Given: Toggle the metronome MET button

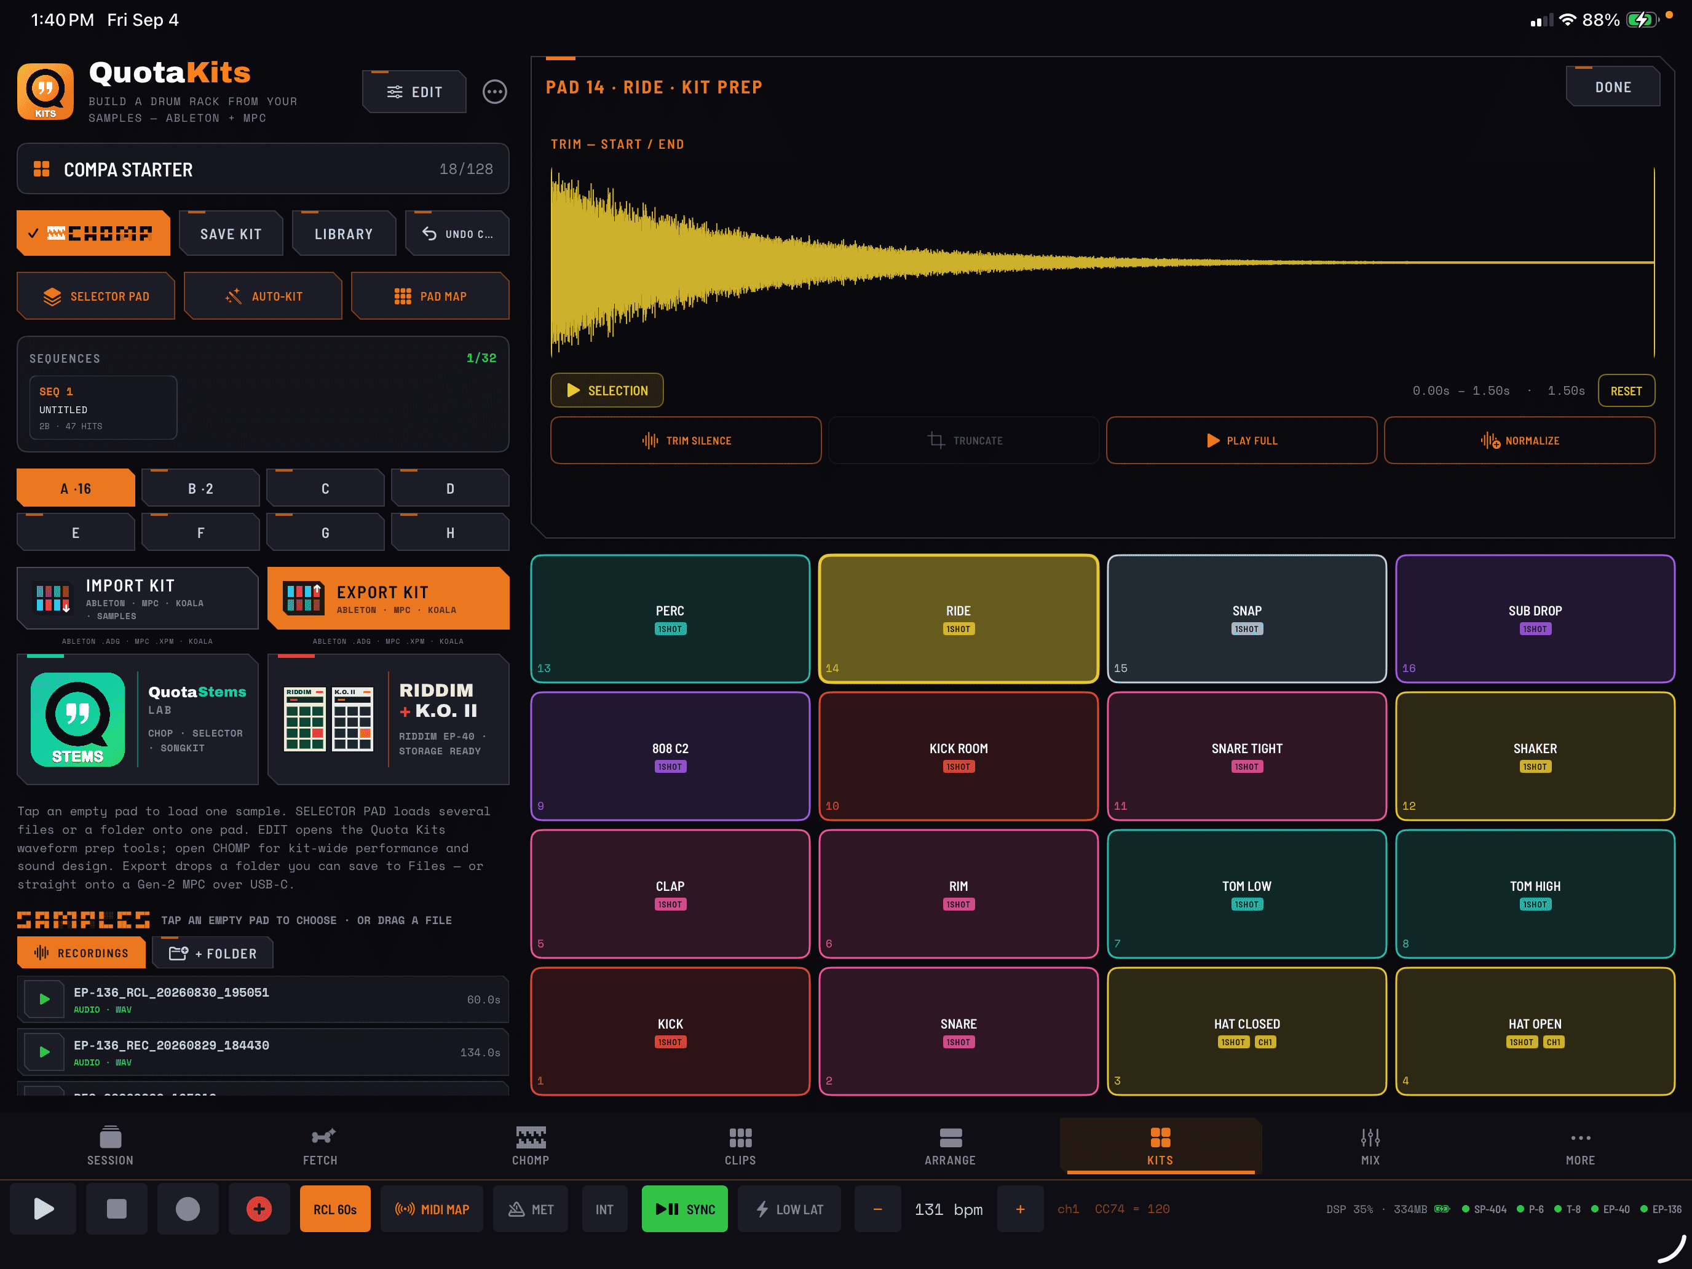Looking at the screenshot, I should tap(531, 1209).
